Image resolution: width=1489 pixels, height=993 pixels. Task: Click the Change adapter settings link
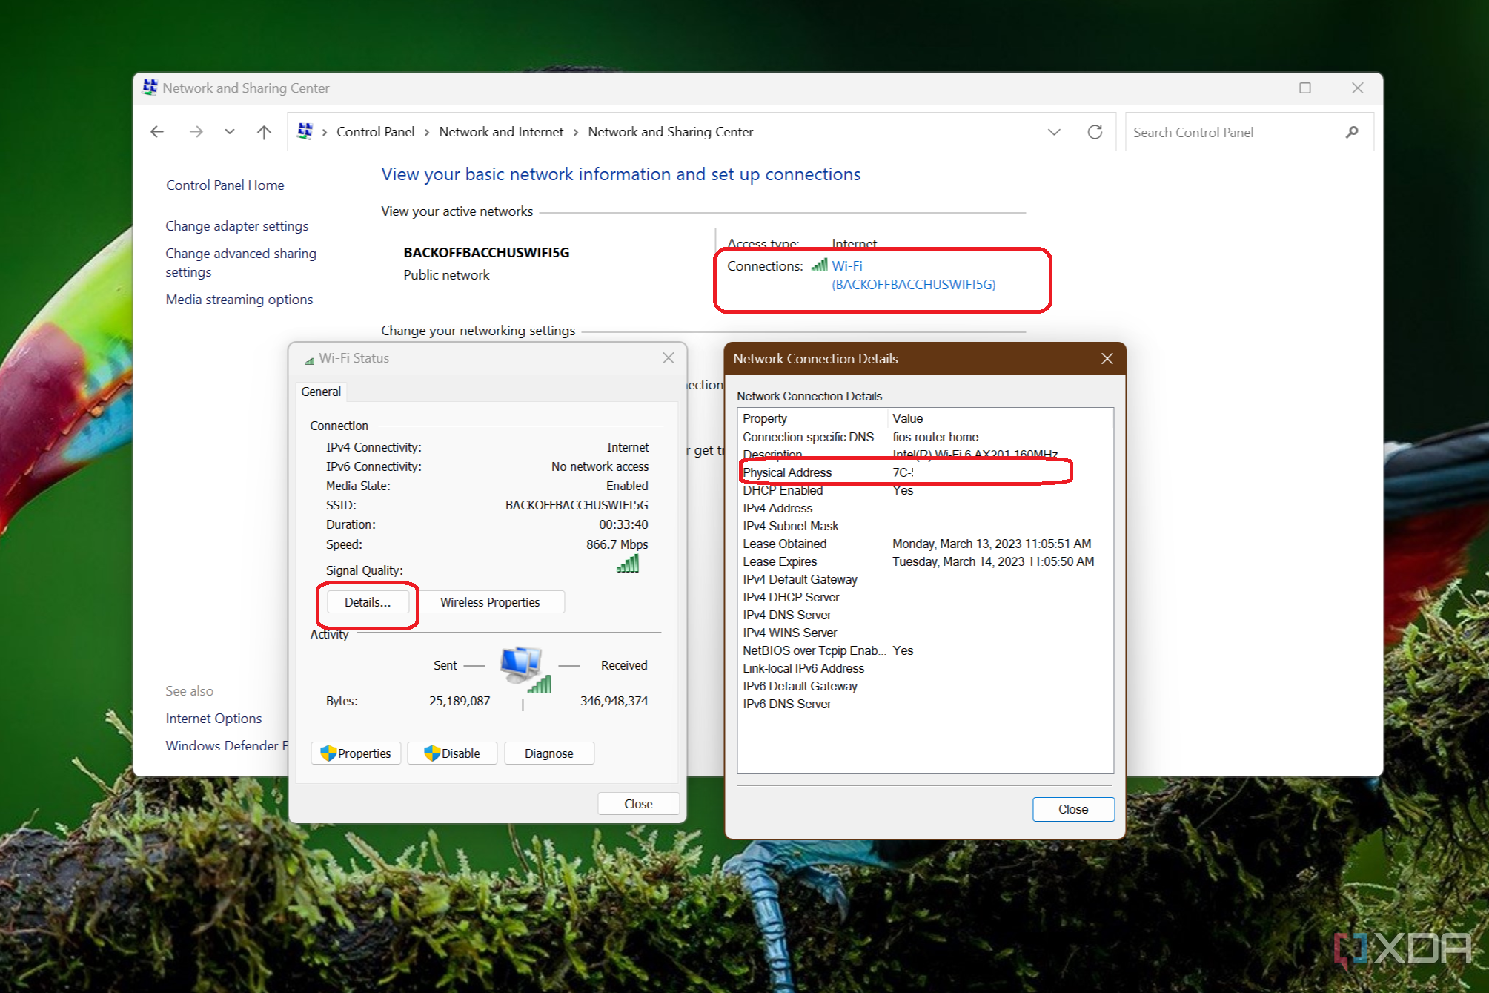[x=237, y=225]
